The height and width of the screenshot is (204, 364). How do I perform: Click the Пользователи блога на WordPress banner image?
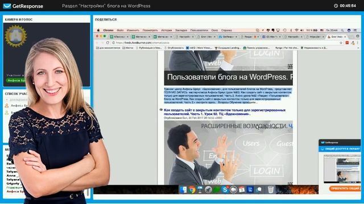228,68
